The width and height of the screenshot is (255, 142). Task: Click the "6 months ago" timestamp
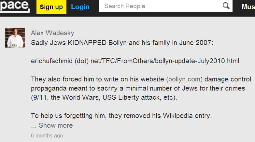coord(47,135)
